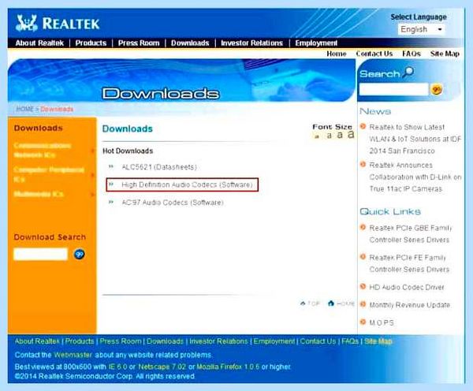Open the Select Language dropdown
The width and height of the screenshot is (473, 391).
[x=422, y=30]
